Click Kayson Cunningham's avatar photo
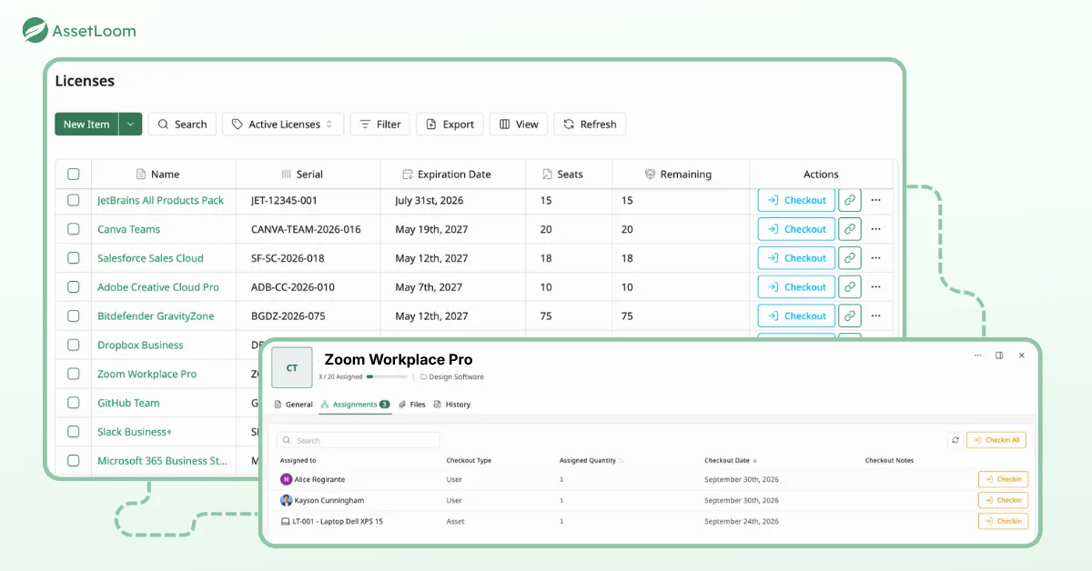 click(x=287, y=500)
